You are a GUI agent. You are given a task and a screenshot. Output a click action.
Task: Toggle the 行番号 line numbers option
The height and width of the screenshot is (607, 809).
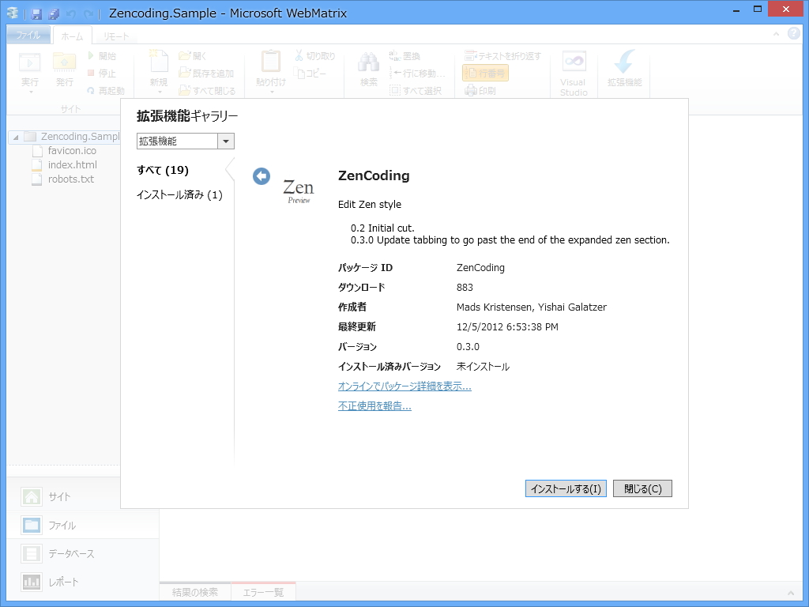coord(485,71)
